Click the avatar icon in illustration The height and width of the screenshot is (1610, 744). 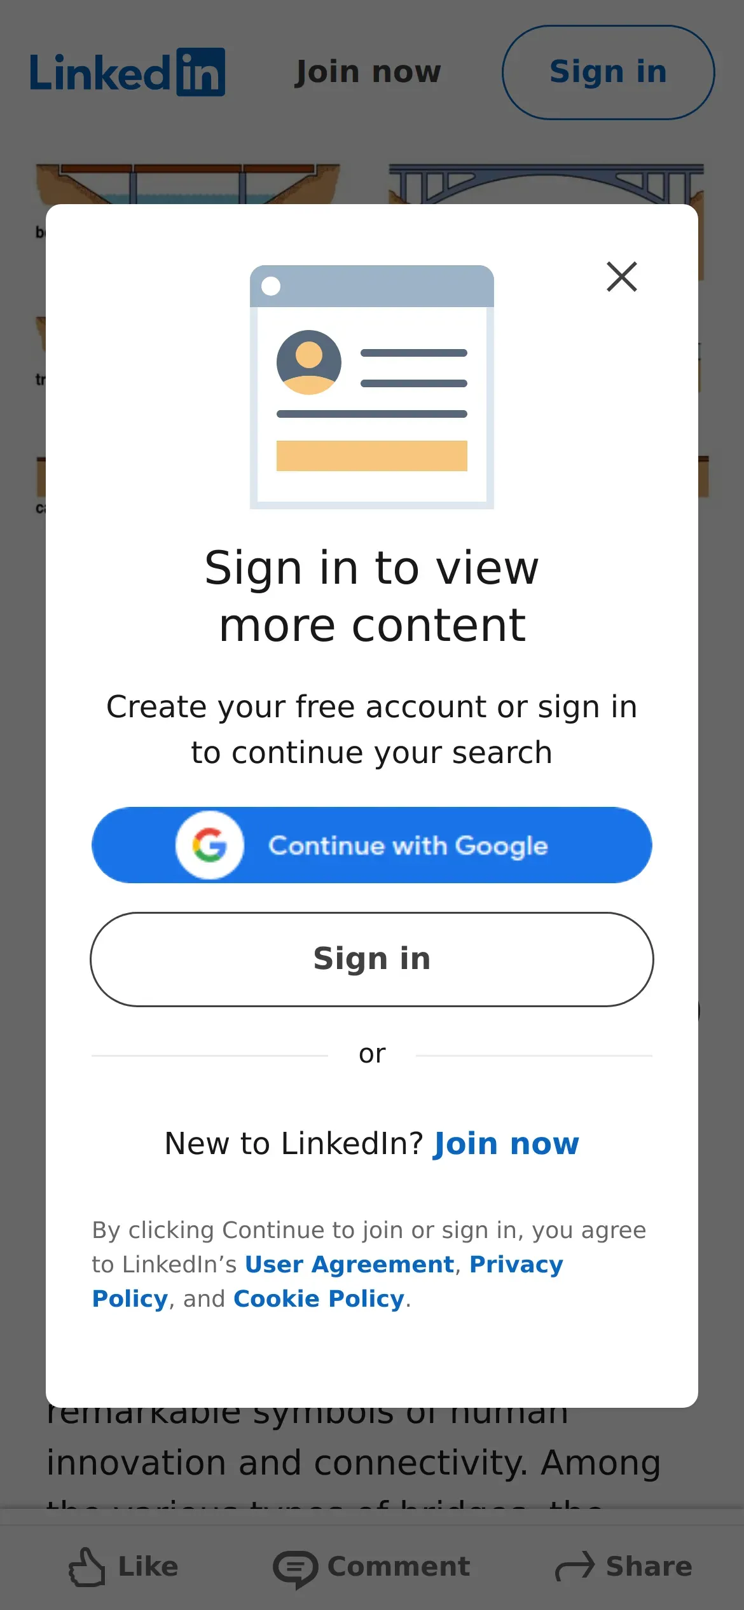click(x=309, y=362)
